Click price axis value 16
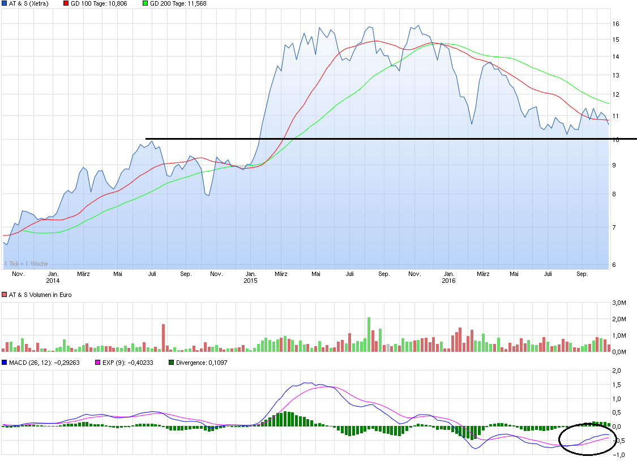 pyautogui.click(x=616, y=24)
